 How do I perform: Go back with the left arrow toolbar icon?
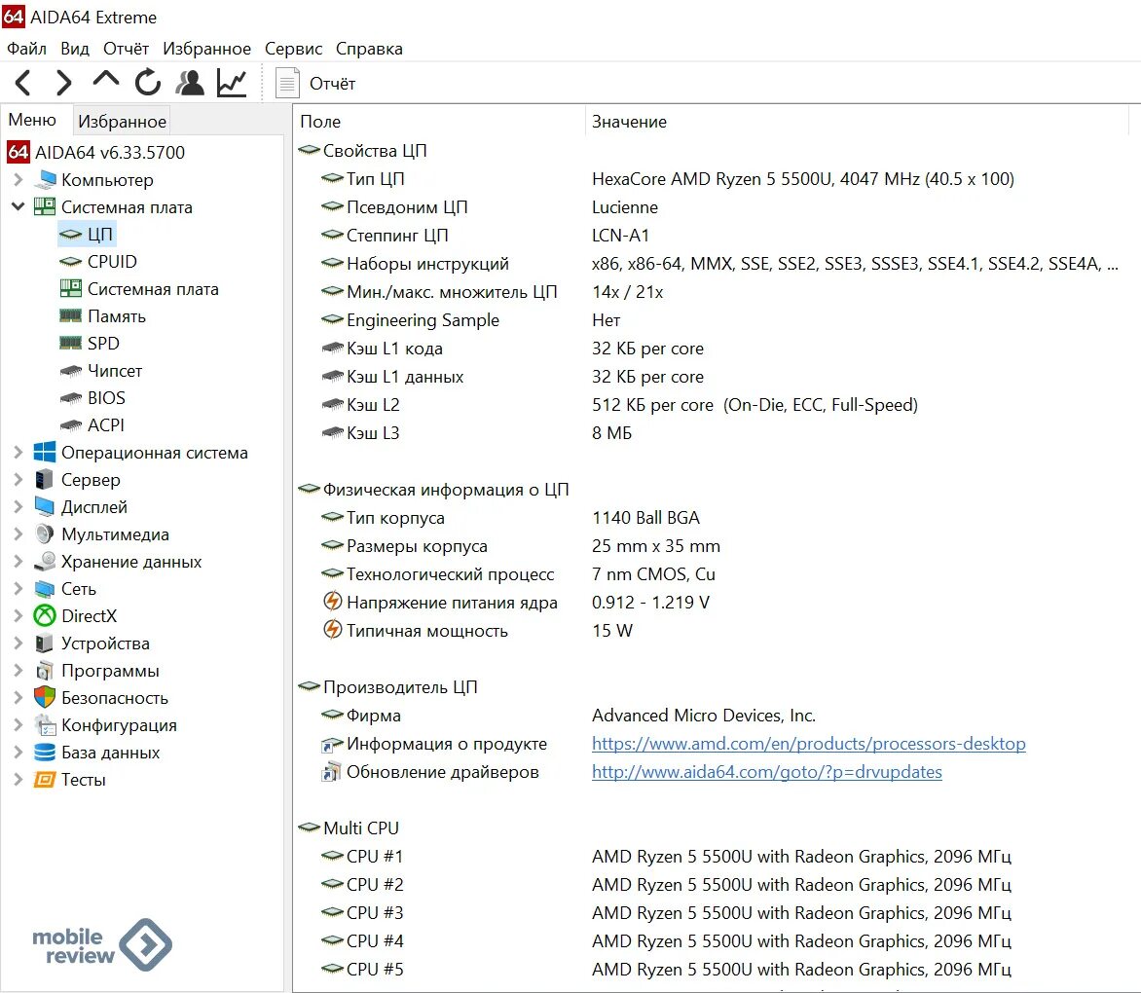(x=23, y=83)
